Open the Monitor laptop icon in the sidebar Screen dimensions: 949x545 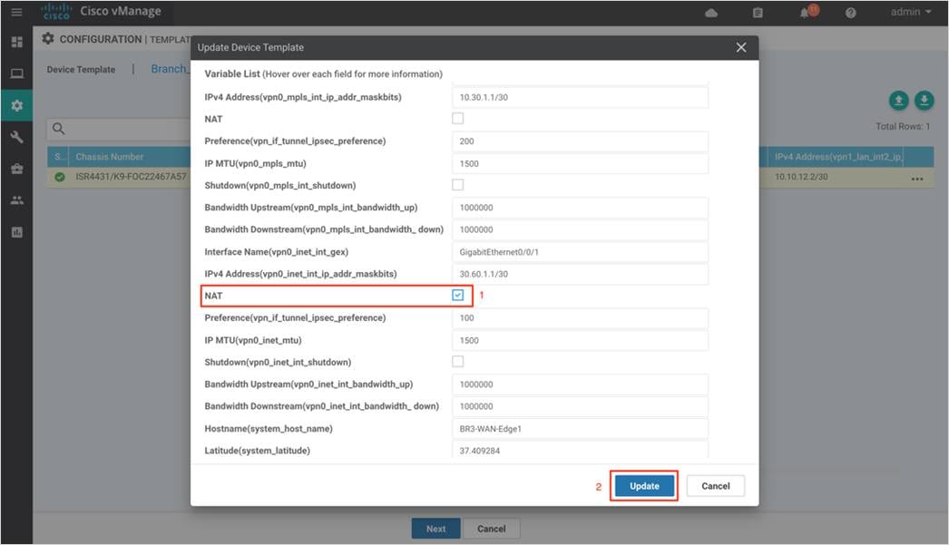(x=17, y=73)
